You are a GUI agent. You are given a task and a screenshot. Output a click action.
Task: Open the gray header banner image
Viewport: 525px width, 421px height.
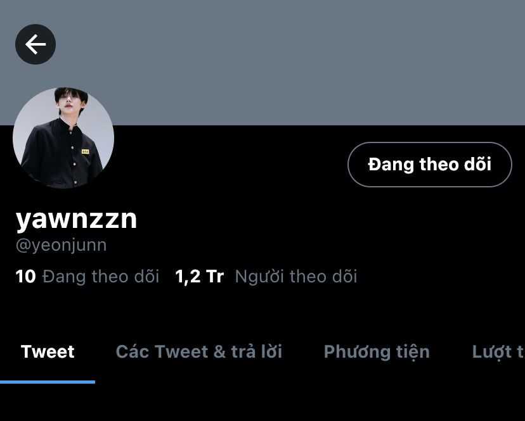point(262,63)
